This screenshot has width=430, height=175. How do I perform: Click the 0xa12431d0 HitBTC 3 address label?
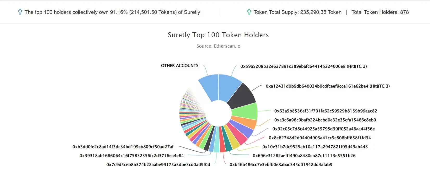(328, 86)
